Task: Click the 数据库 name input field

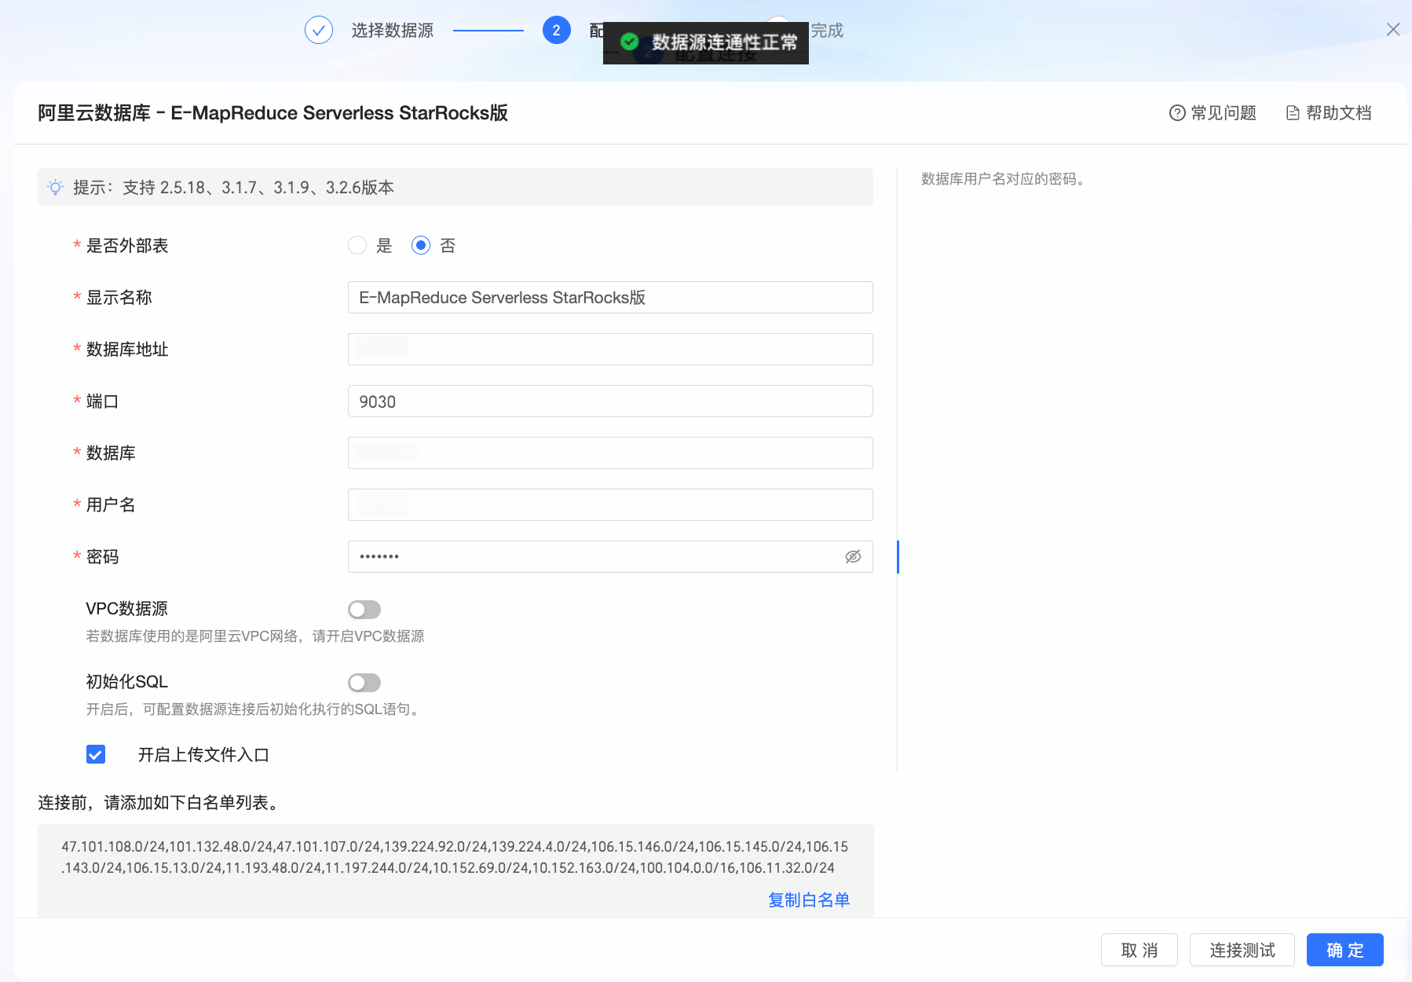Action: point(610,453)
